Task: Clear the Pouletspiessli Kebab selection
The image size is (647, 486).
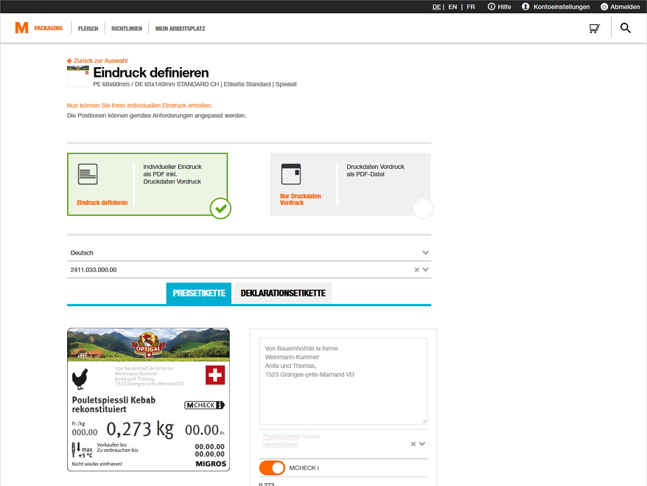Action: pos(413,444)
